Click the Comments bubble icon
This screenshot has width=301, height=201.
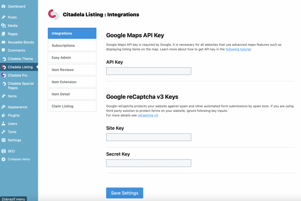coord(4,50)
